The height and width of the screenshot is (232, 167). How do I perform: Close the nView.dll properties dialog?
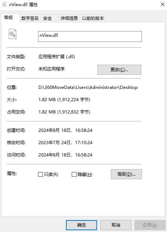tap(163, 4)
